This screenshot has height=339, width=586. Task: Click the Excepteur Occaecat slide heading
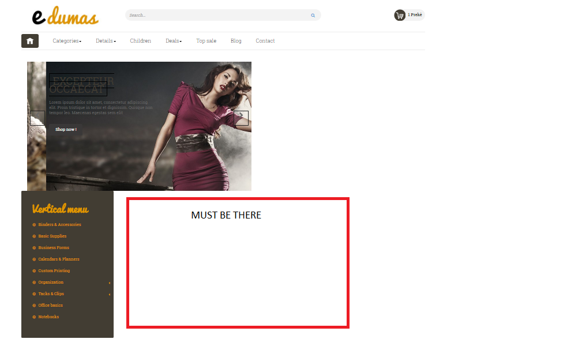pyautogui.click(x=81, y=85)
